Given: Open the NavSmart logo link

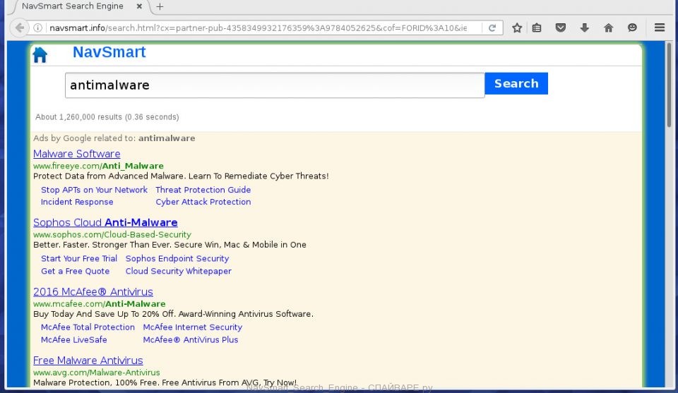Looking at the screenshot, I should pos(109,52).
